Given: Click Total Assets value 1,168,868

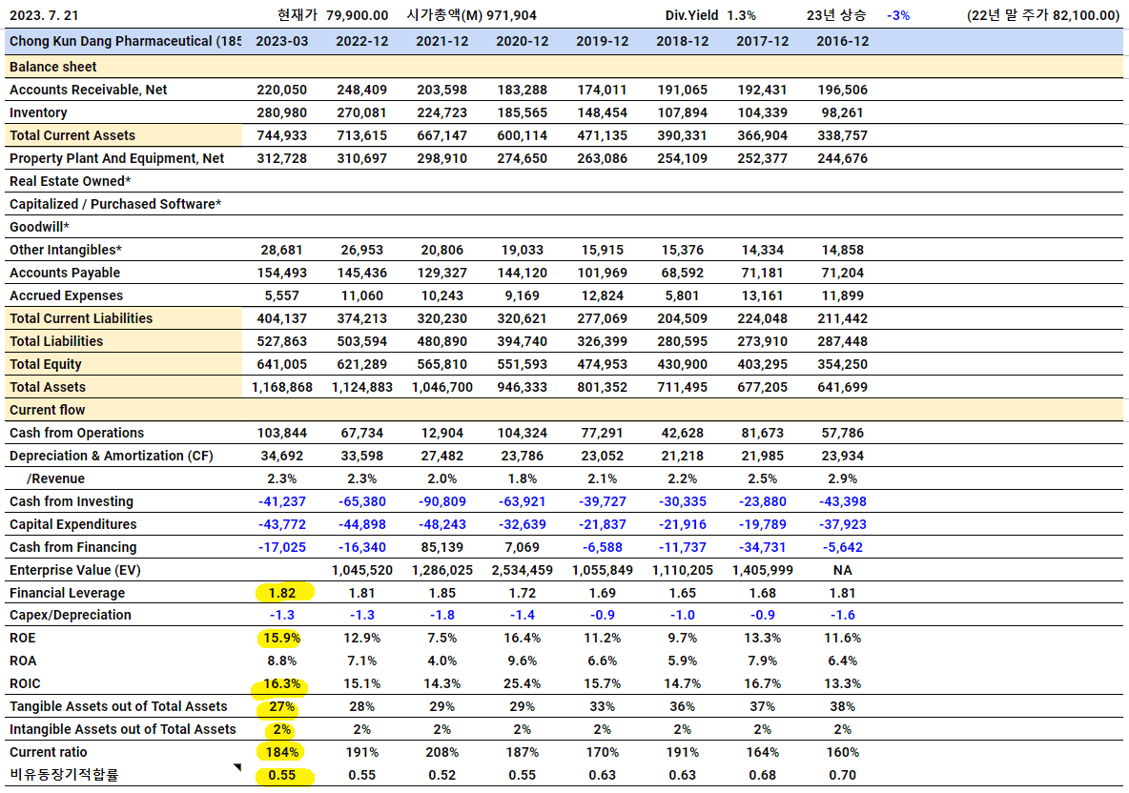Looking at the screenshot, I should pos(281,387).
